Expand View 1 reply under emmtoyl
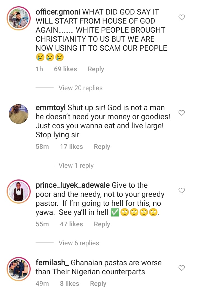Image resolution: width=197 pixels, height=291 pixels. click(x=76, y=166)
